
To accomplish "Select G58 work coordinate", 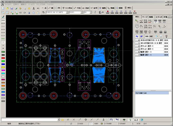I will (x=126, y=12).
